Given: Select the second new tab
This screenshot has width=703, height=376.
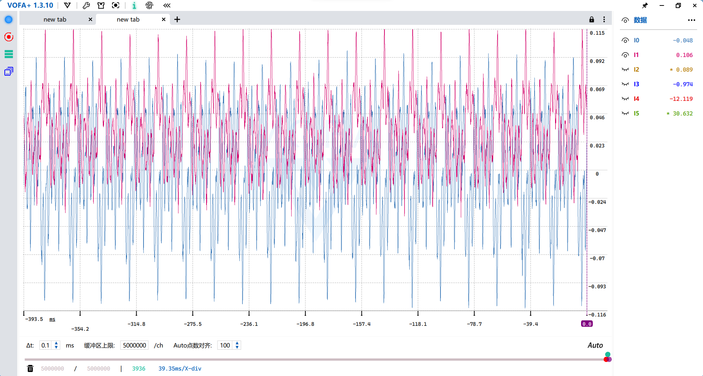Looking at the screenshot, I should tap(128, 19).
